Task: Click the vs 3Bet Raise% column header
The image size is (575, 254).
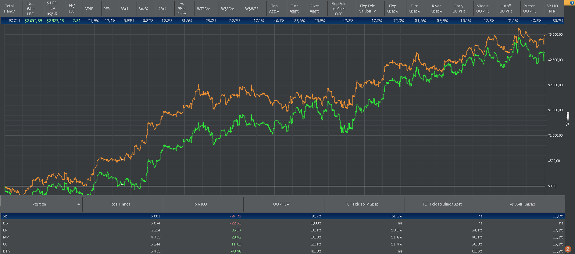Action: click(523, 204)
